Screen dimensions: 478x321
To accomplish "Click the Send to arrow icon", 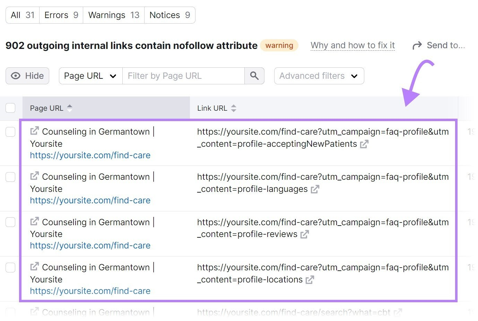I will (417, 45).
